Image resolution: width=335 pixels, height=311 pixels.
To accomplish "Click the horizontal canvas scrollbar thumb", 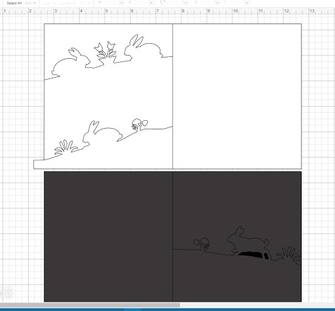I will [90, 305].
